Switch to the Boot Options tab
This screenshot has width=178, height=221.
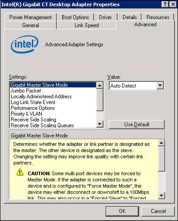[75, 17]
